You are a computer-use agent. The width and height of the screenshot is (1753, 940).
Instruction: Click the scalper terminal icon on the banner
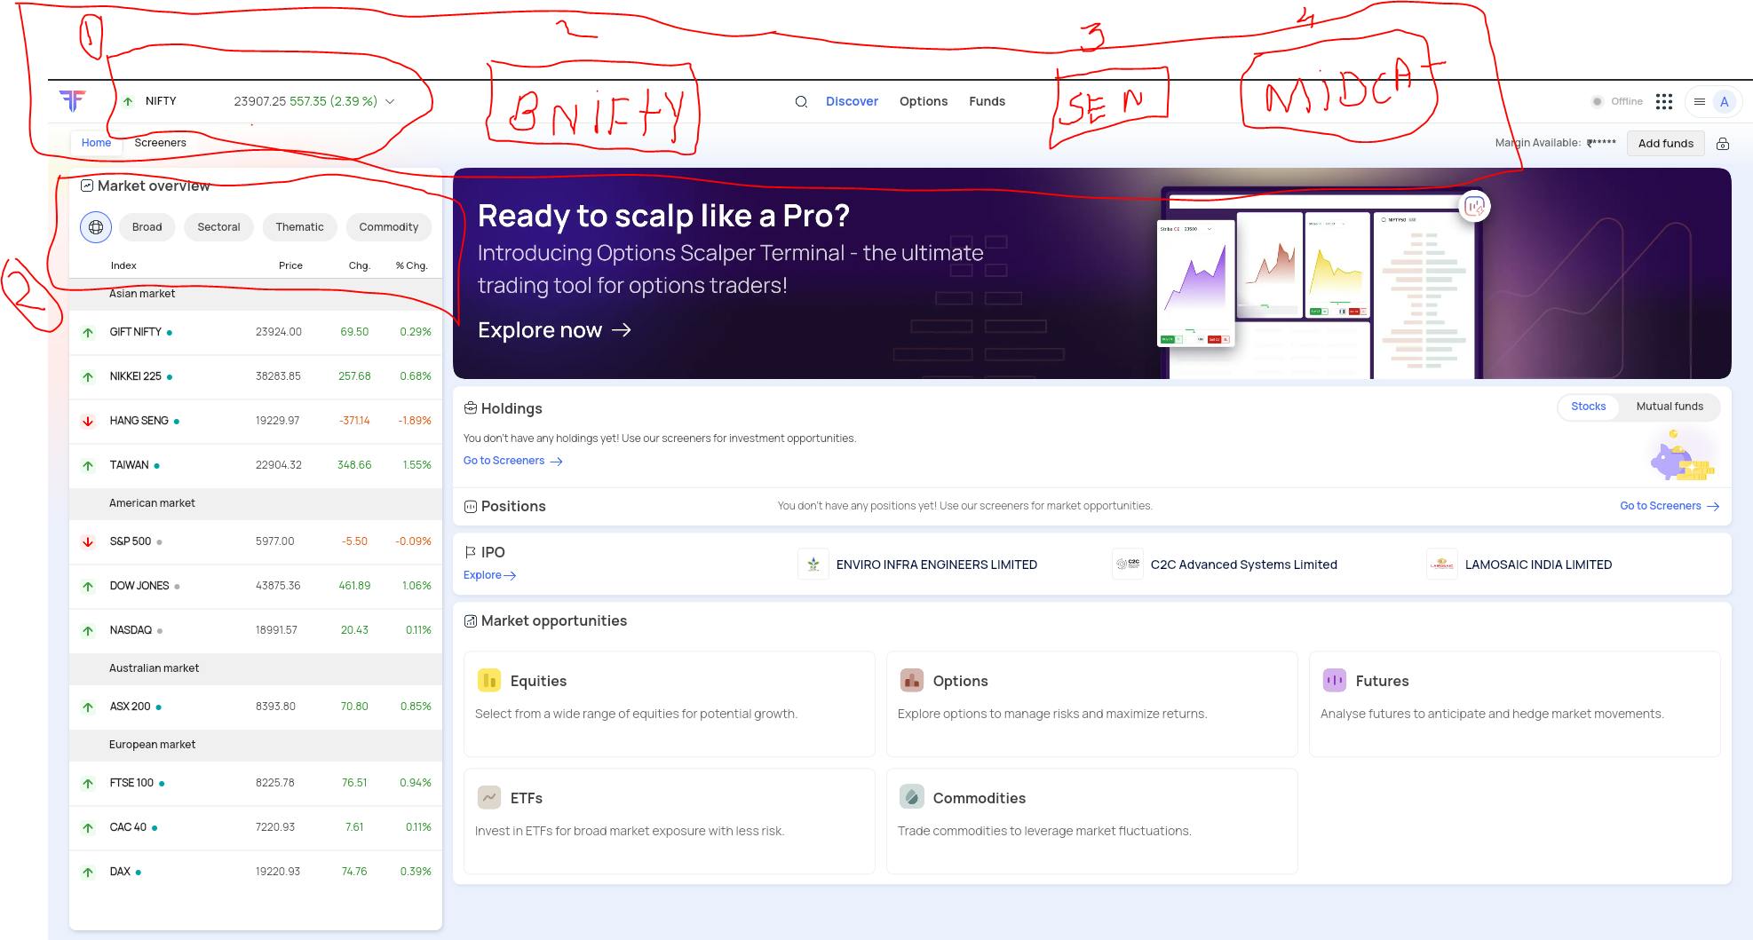click(1475, 207)
